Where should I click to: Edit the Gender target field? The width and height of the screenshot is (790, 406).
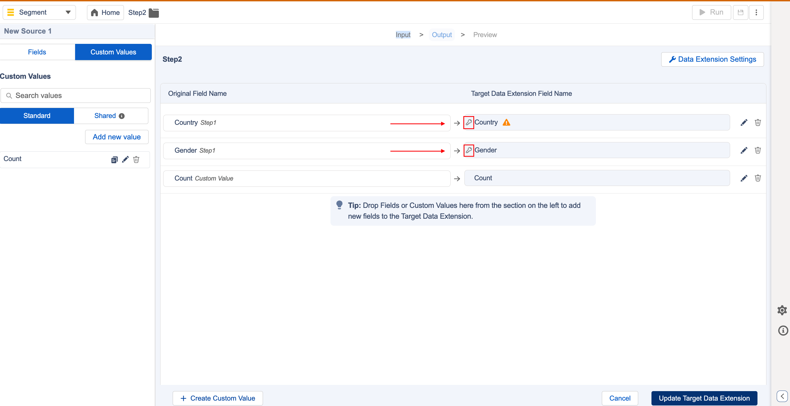[x=744, y=150]
